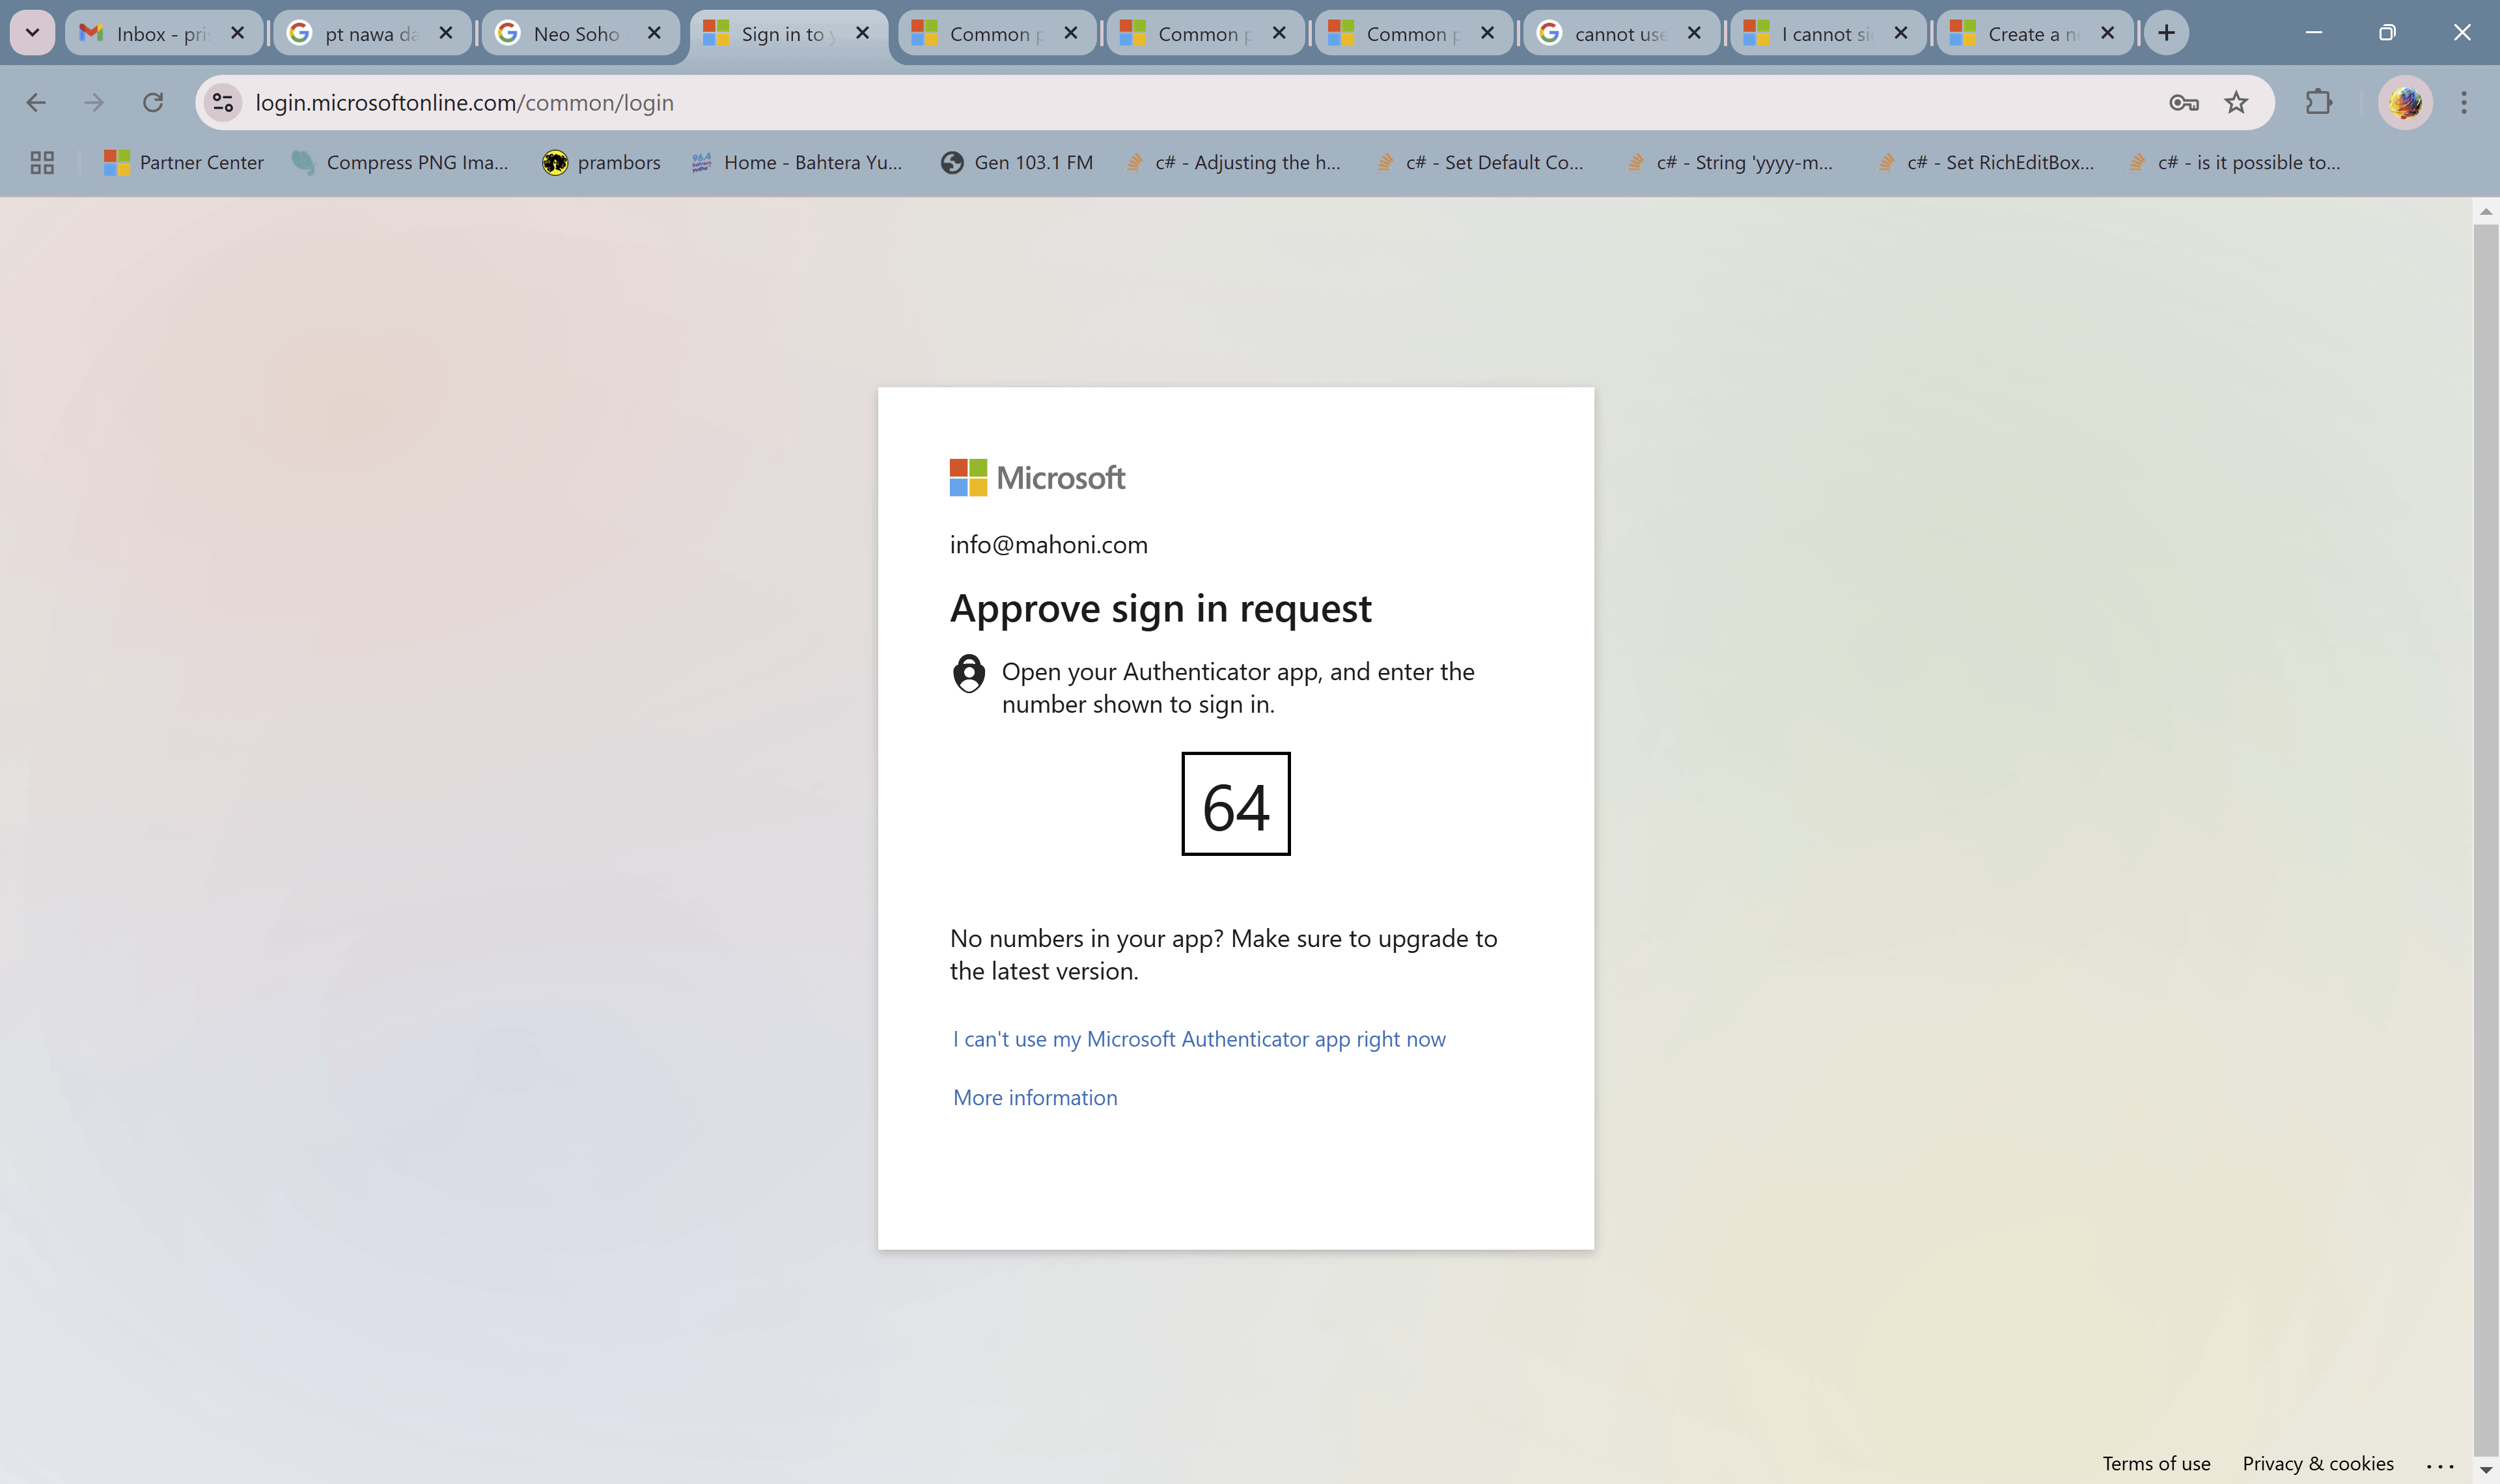
Task: Reload the sign-in page
Action: click(152, 102)
